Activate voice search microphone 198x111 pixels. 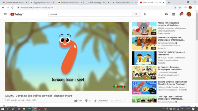[x=145, y=14]
